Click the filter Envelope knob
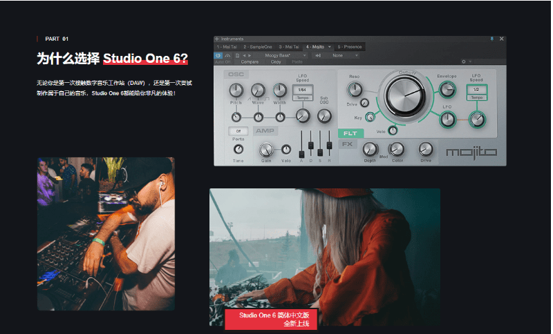This screenshot has width=553, height=334. point(447,90)
